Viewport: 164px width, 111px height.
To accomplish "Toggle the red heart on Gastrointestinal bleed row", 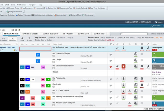I will coord(111,67).
